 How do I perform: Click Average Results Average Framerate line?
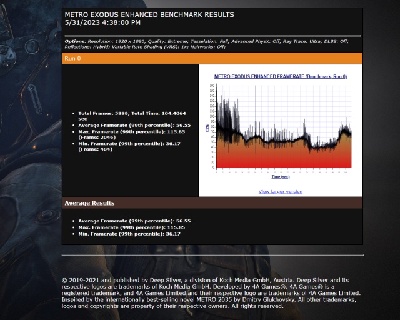(134, 221)
